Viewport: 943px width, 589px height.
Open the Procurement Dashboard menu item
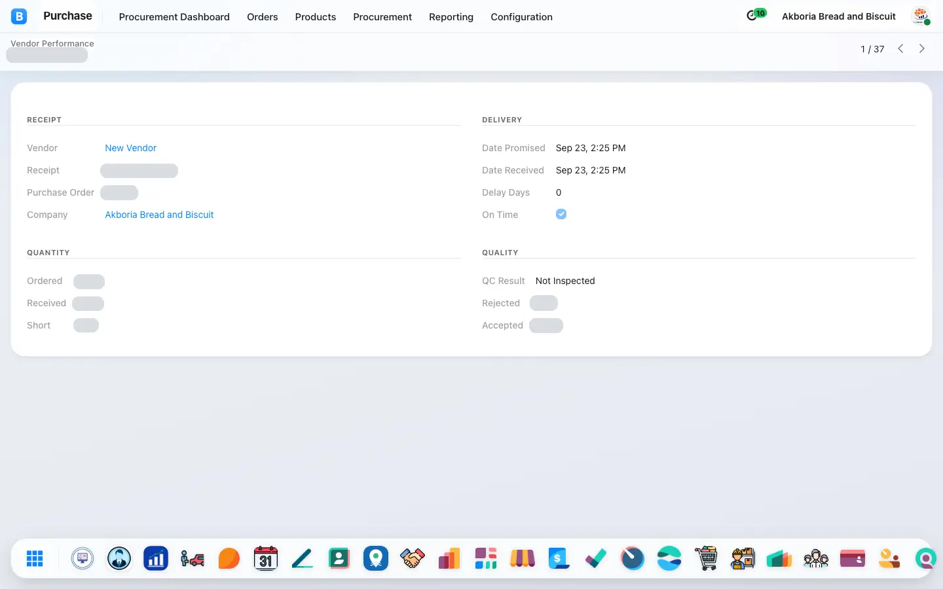pos(174,17)
